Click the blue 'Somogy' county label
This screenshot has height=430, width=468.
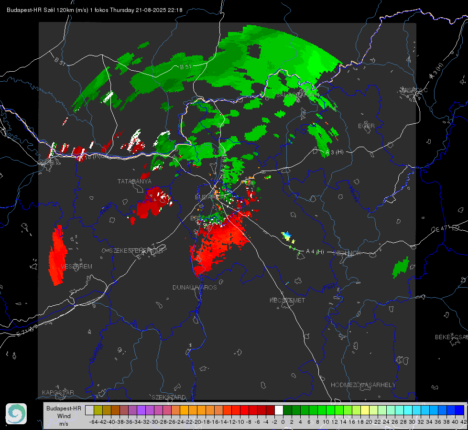click(96, 353)
